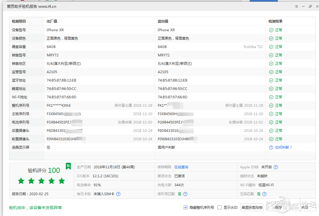Select the 检测项目 column header

tap(19, 21)
